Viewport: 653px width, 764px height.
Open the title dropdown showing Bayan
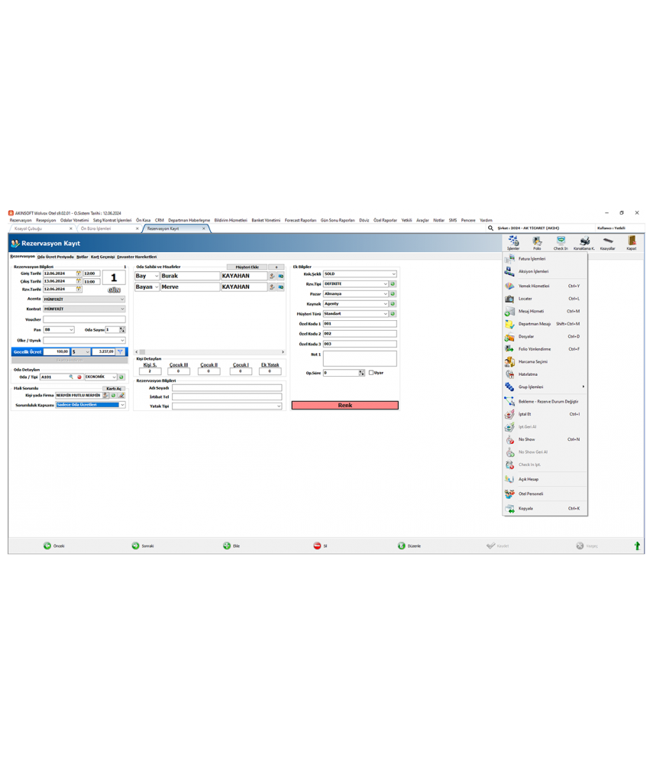[x=157, y=287]
